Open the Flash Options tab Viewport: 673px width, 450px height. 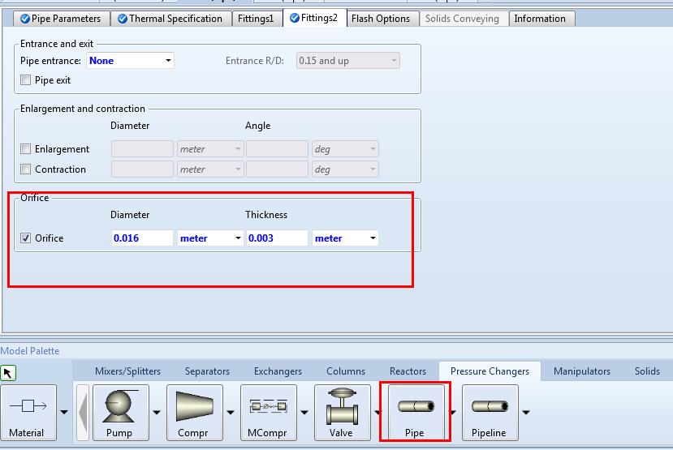[380, 19]
